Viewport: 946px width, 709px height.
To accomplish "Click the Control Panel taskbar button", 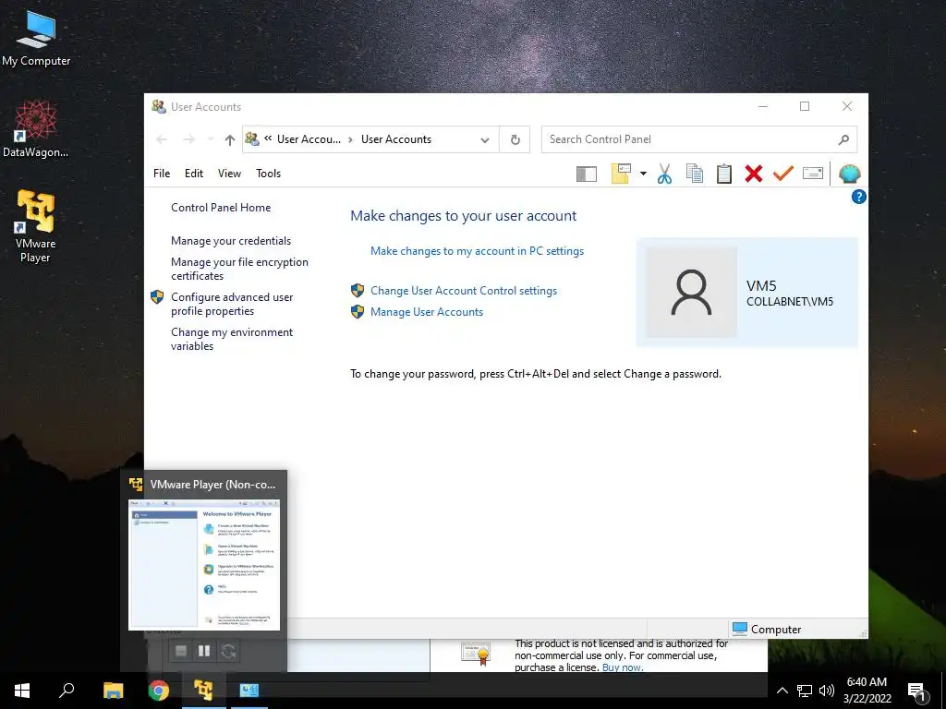I will pyautogui.click(x=249, y=691).
